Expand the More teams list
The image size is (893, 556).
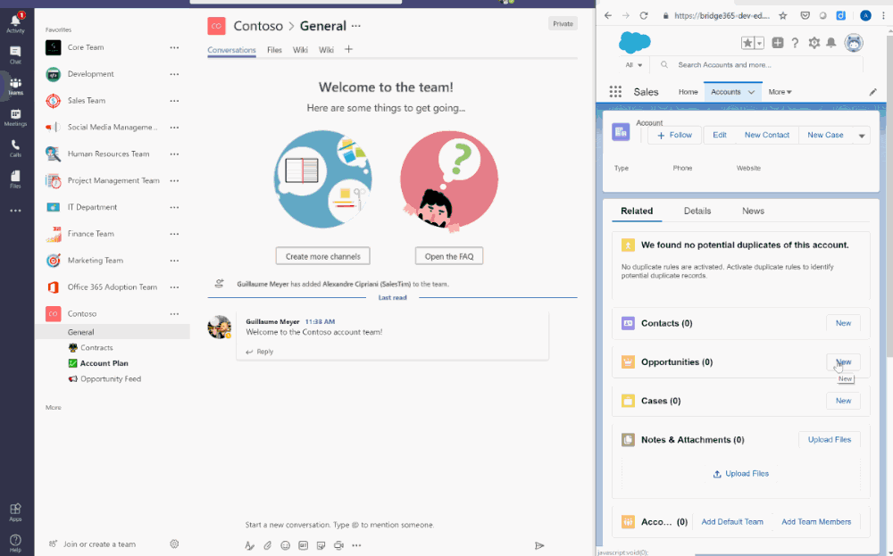coord(53,408)
